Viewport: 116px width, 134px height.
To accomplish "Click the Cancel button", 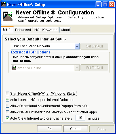I will (76, 129).
